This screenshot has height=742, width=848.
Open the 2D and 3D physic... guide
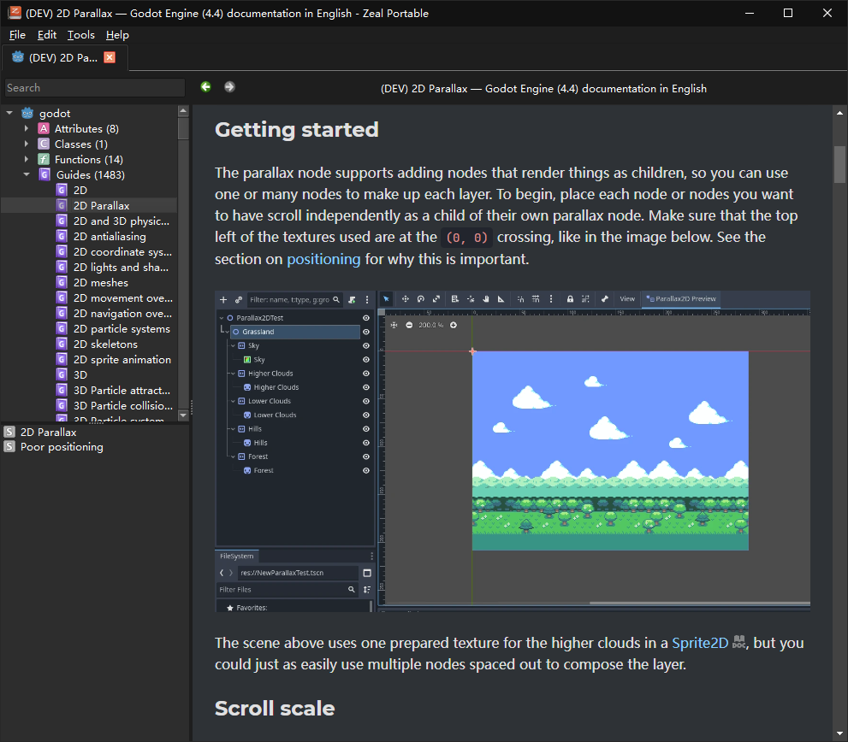point(122,221)
